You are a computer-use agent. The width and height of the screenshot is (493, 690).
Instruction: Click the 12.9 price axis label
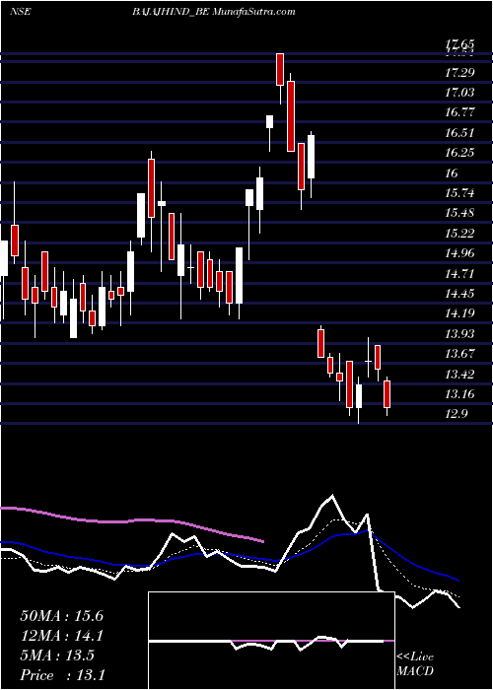point(456,415)
